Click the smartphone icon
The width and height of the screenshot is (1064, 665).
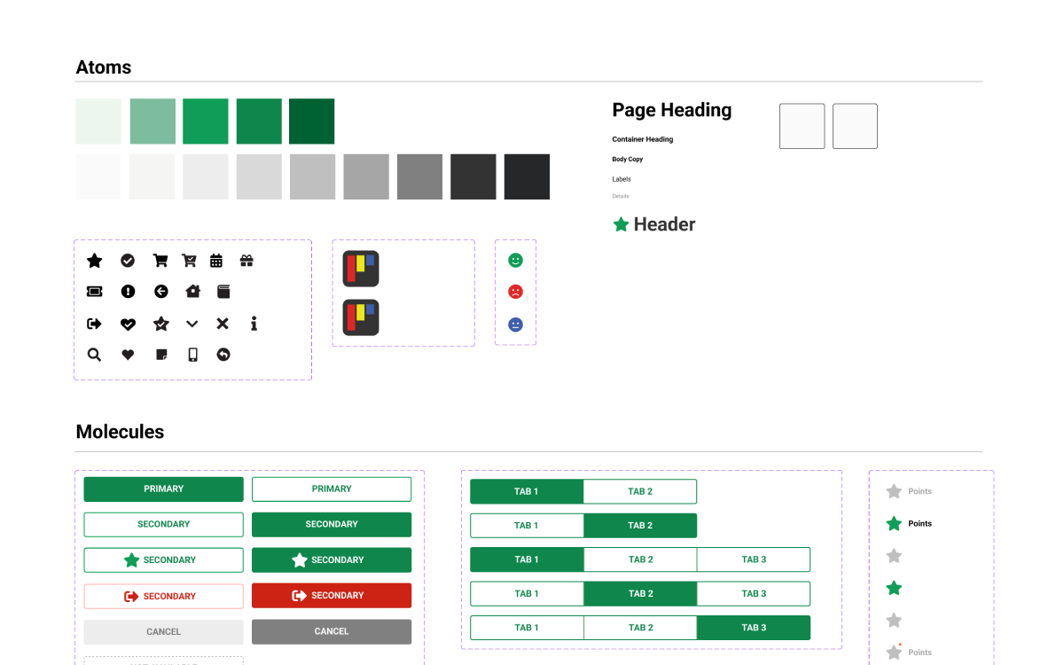coord(192,354)
